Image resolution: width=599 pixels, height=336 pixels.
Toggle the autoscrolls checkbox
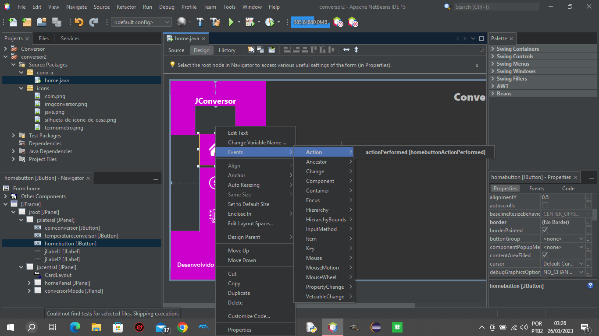click(545, 206)
